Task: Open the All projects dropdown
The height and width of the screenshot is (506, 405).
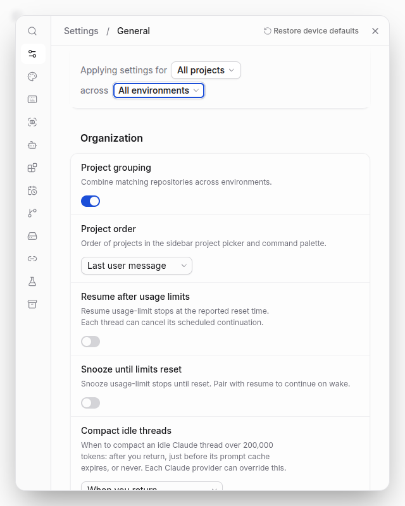Action: [206, 70]
